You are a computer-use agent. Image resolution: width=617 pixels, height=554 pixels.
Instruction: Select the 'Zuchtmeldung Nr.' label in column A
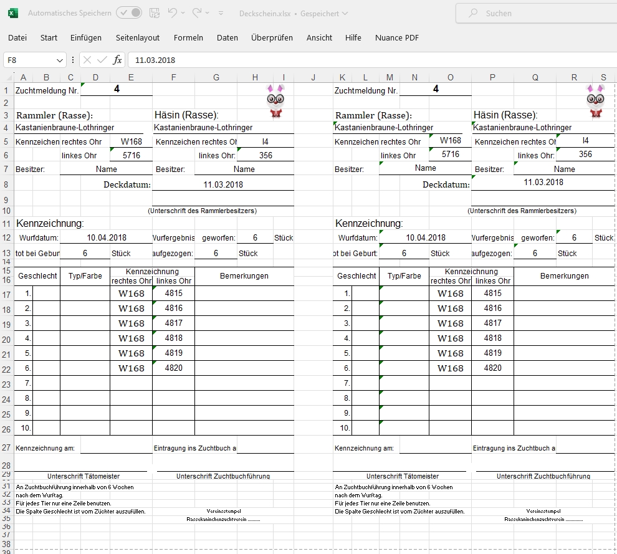(x=47, y=90)
